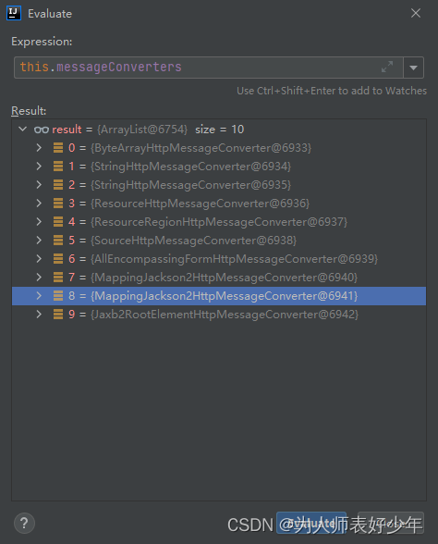Open the expression history dropdown arrow
Image resolution: width=438 pixels, height=544 pixels.
[413, 68]
